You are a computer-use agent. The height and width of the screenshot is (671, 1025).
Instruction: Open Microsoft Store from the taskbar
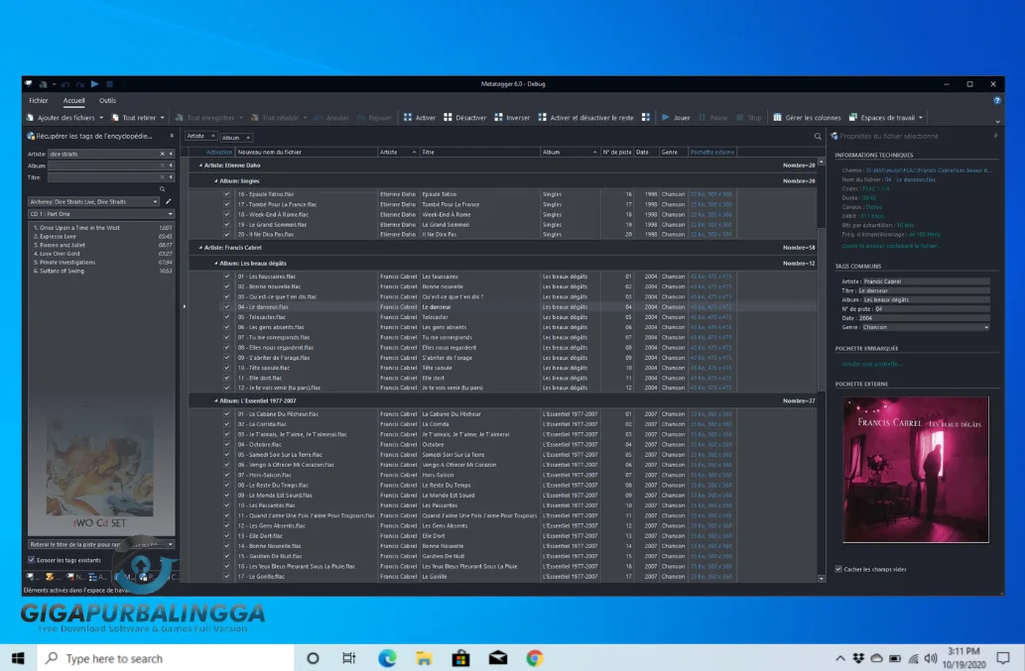[460, 658]
